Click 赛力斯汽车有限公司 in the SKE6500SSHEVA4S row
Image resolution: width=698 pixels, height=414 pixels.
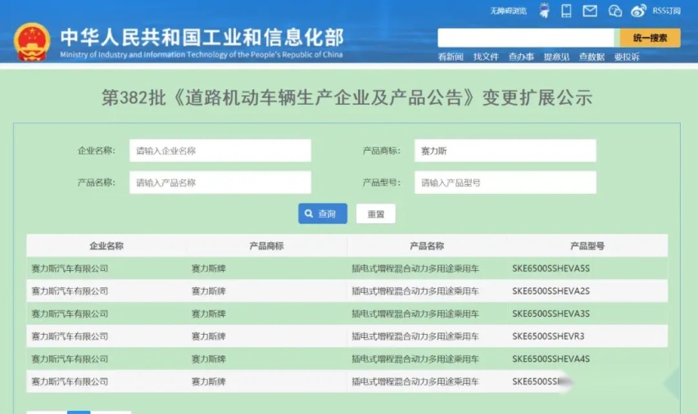click(70, 359)
